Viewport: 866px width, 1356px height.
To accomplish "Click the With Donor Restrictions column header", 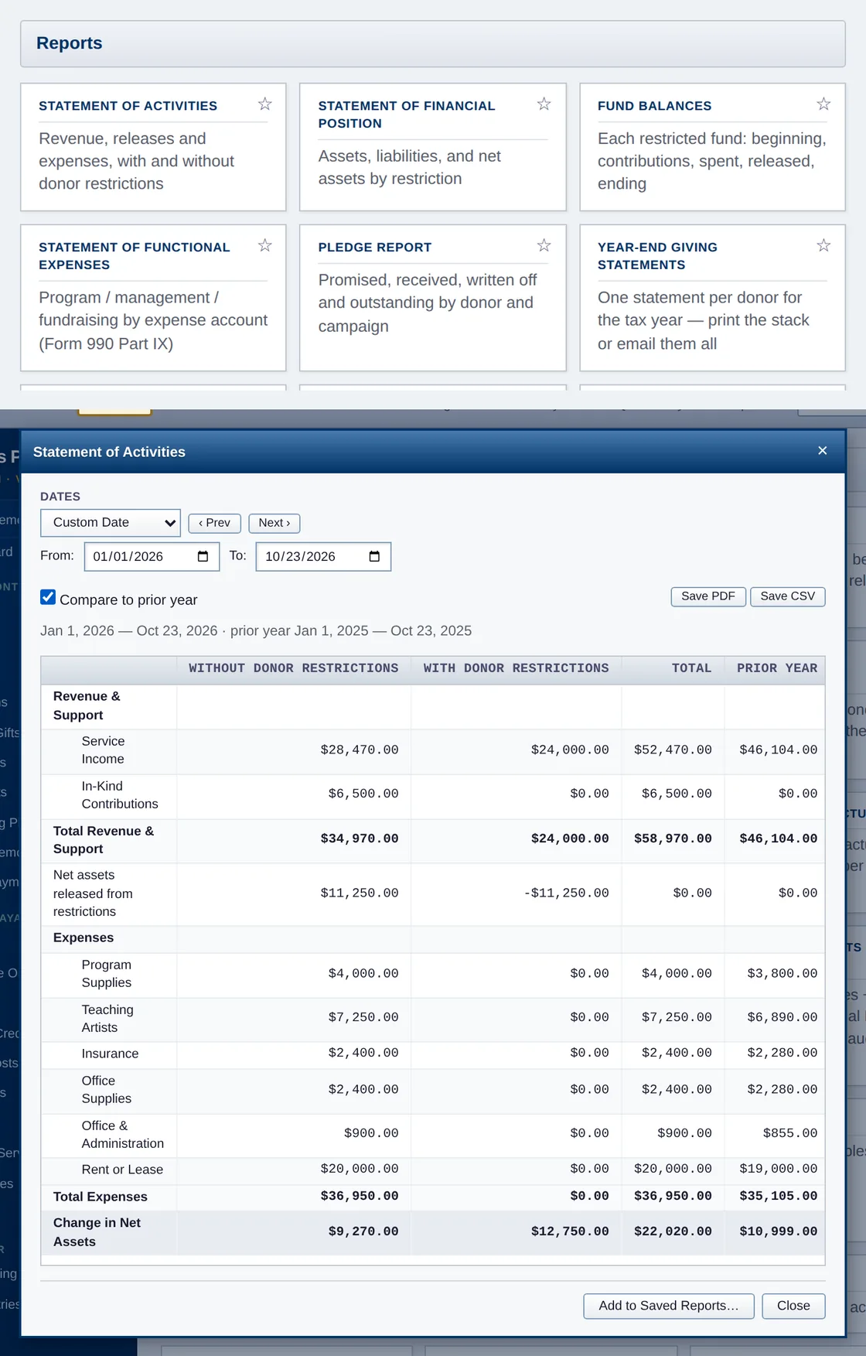I will coord(516,668).
